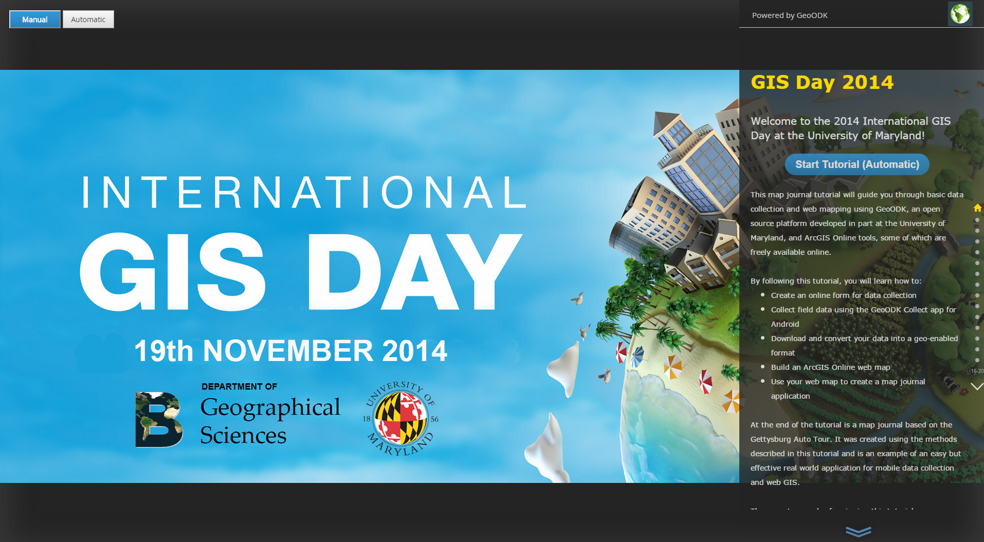Click Start Tutorial (Automatic) button
This screenshot has width=984, height=542.
tap(857, 164)
